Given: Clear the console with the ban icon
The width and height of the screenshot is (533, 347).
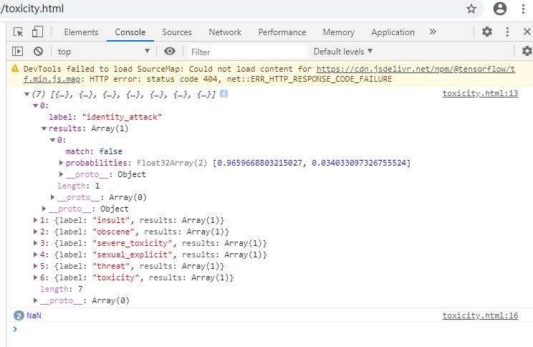Looking at the screenshot, I should pyautogui.click(x=38, y=52).
